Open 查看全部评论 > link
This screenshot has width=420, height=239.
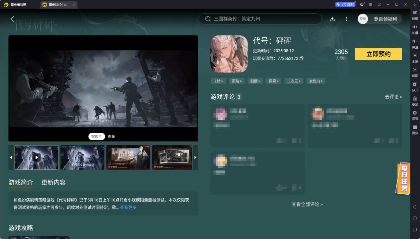(307, 204)
